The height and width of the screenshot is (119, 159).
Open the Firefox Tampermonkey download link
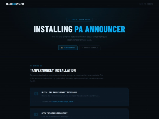click(x=61, y=102)
